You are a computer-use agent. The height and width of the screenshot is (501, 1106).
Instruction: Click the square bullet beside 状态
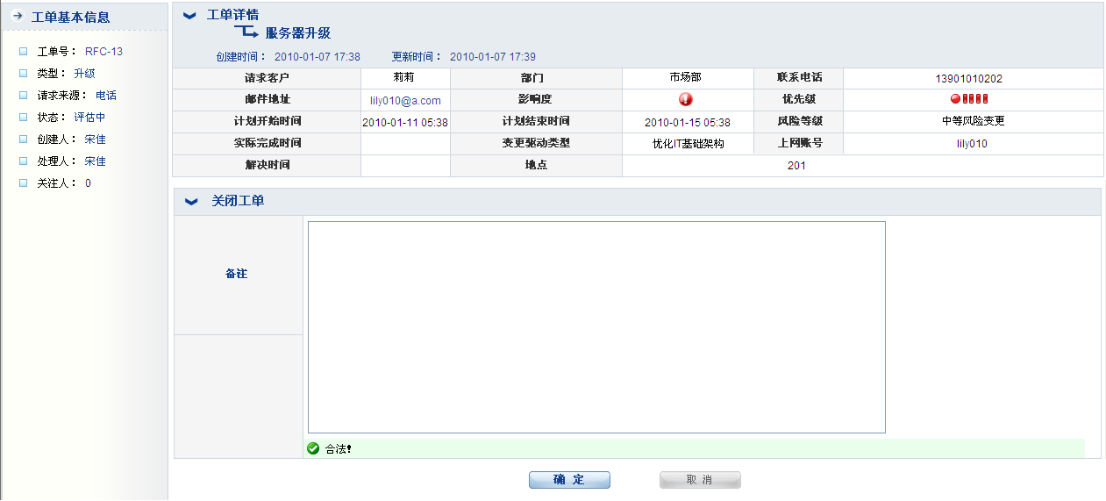24,118
